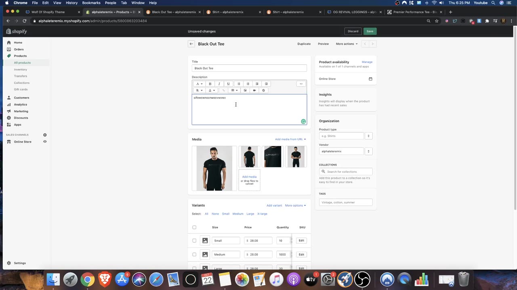Screen dimensions: 517x290
Task: Open Inventory in the Products submenu
Action: pos(21,70)
